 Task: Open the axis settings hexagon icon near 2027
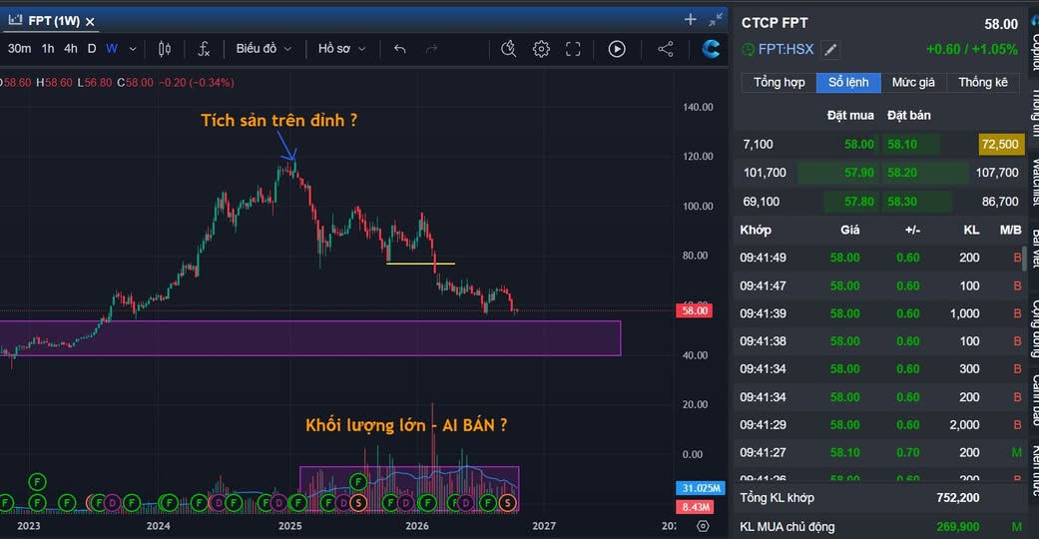[x=703, y=526]
